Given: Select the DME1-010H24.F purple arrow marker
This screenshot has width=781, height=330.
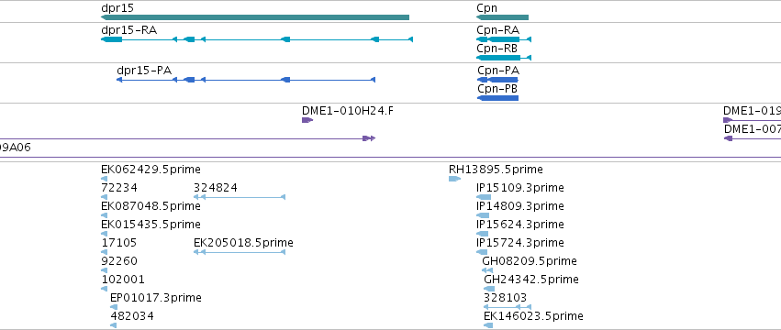Looking at the screenshot, I should tap(307, 120).
